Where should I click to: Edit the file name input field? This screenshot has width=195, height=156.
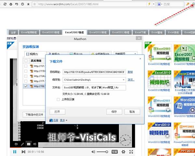[94, 88]
